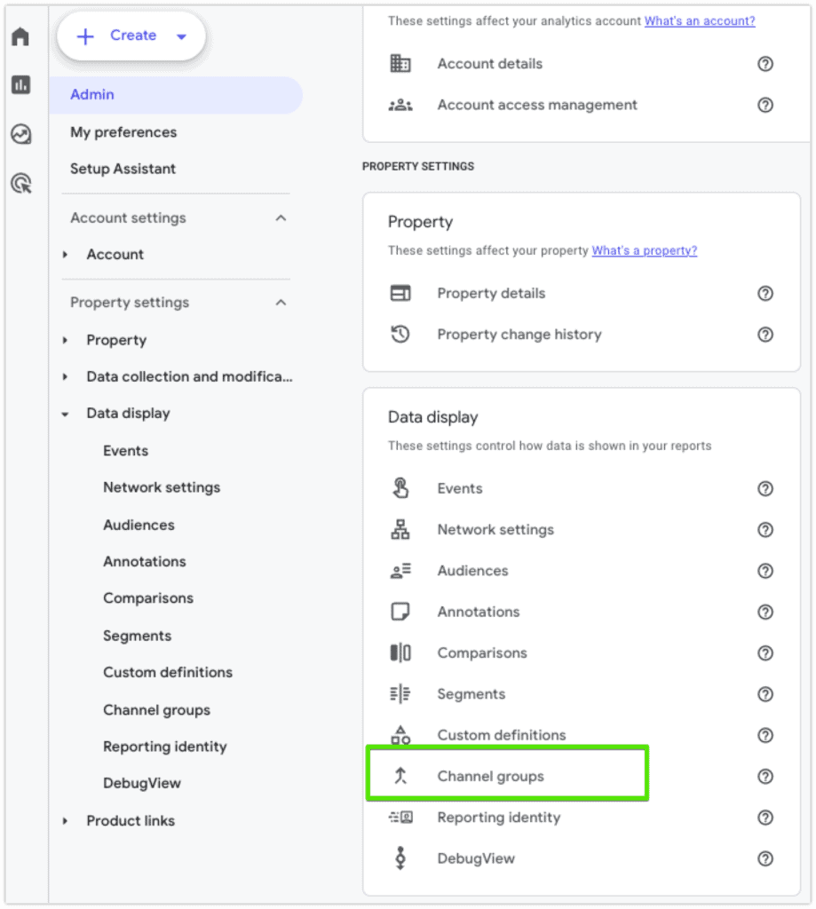
Task: Collapse the Account settings section
Action: (x=281, y=217)
